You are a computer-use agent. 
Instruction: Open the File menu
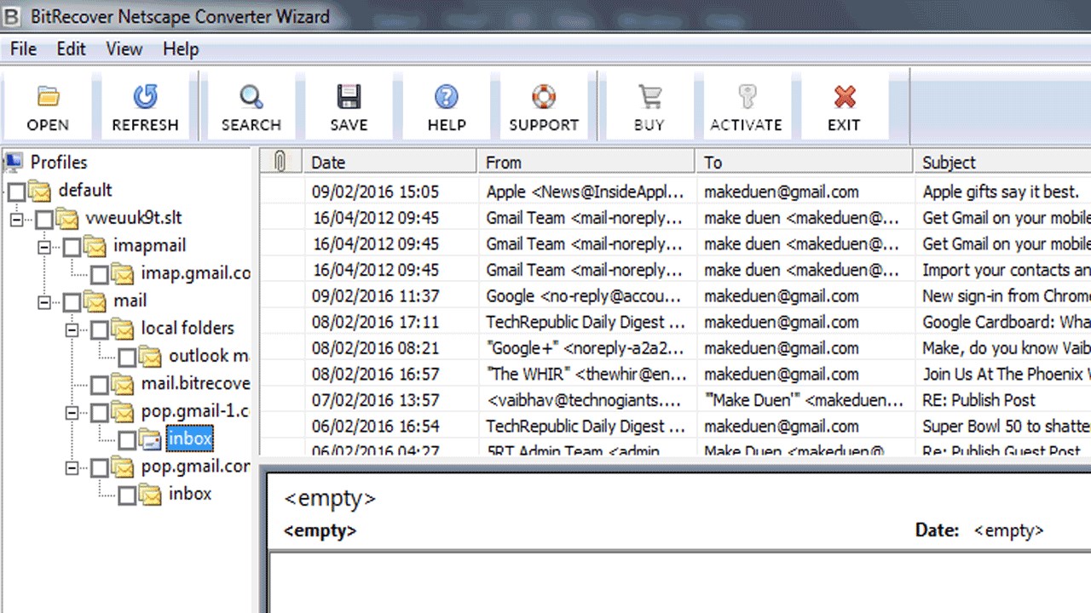tap(23, 49)
